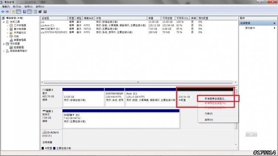Open the 檢視(V) menu

coord(29,7)
